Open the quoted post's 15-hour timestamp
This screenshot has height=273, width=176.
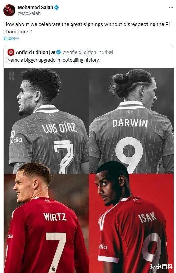click(106, 52)
